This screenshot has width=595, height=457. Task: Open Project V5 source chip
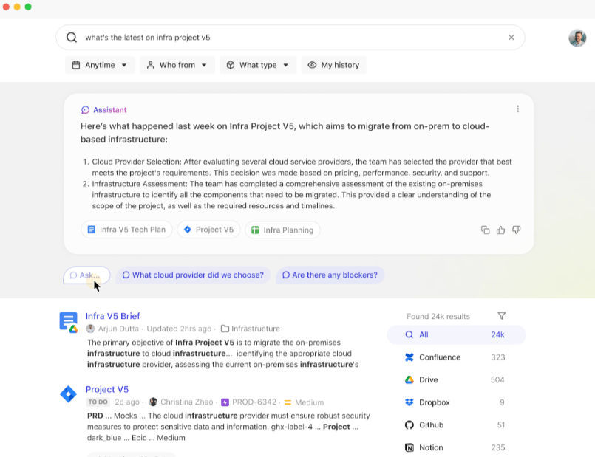(208, 230)
